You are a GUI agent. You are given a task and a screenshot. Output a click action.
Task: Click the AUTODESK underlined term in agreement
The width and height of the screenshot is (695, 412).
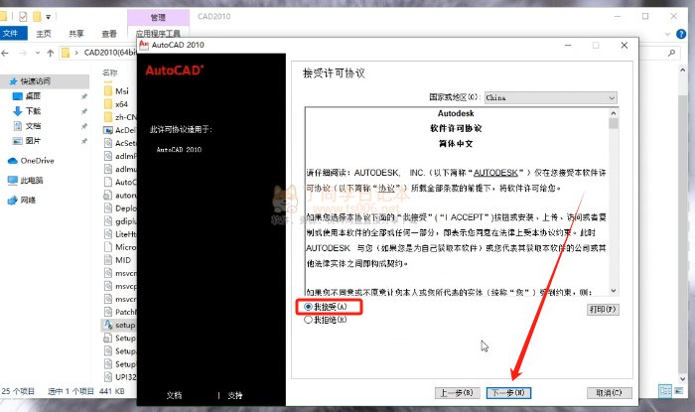point(495,173)
